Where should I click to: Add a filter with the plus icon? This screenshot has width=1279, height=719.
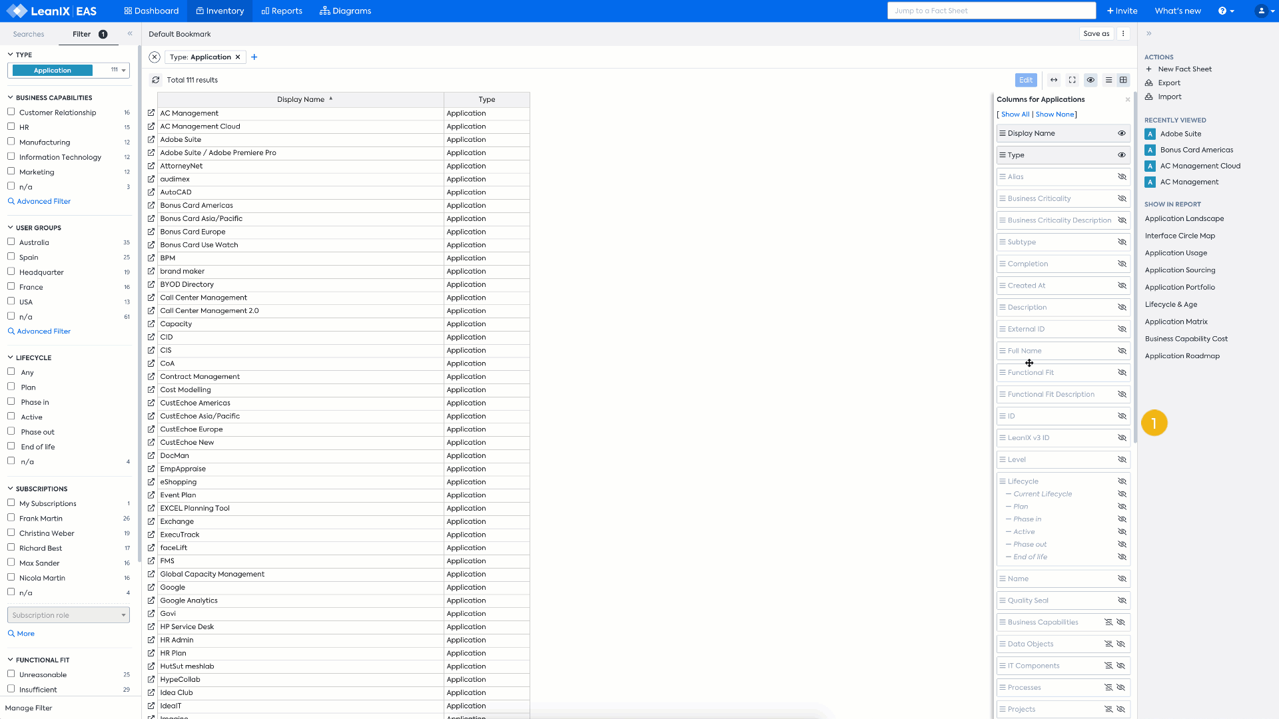pyautogui.click(x=254, y=57)
